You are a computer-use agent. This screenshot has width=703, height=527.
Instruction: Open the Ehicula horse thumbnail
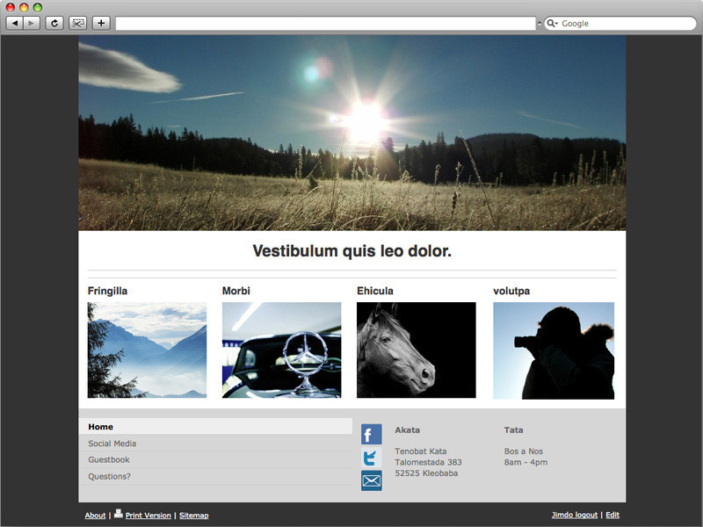tap(416, 350)
